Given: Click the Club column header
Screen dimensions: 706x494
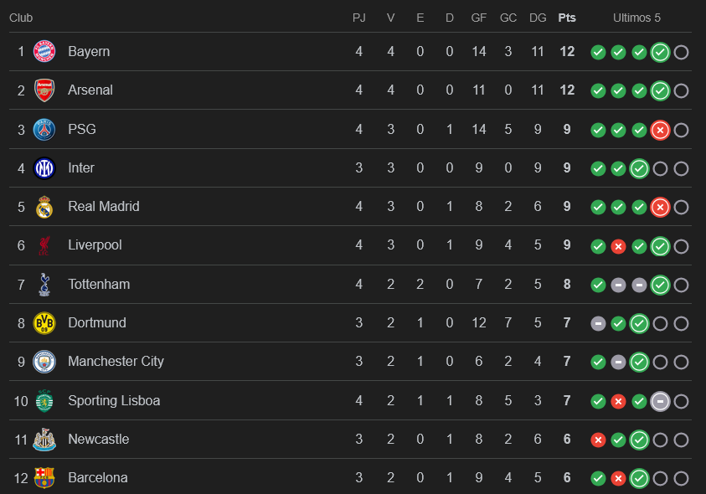Looking at the screenshot, I should [x=21, y=18].
